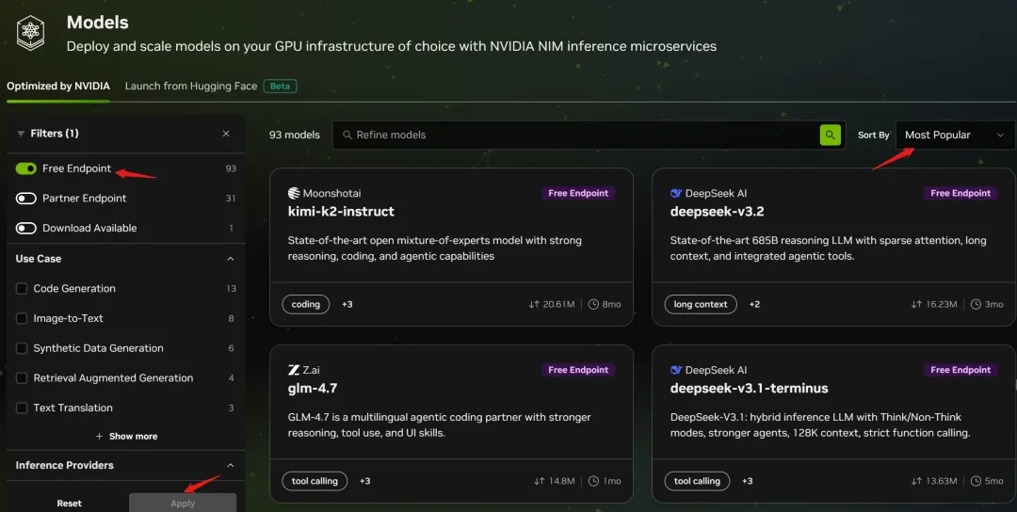1017x512 pixels.
Task: Switch to Launch from Hugging Face tab
Action: (x=191, y=86)
